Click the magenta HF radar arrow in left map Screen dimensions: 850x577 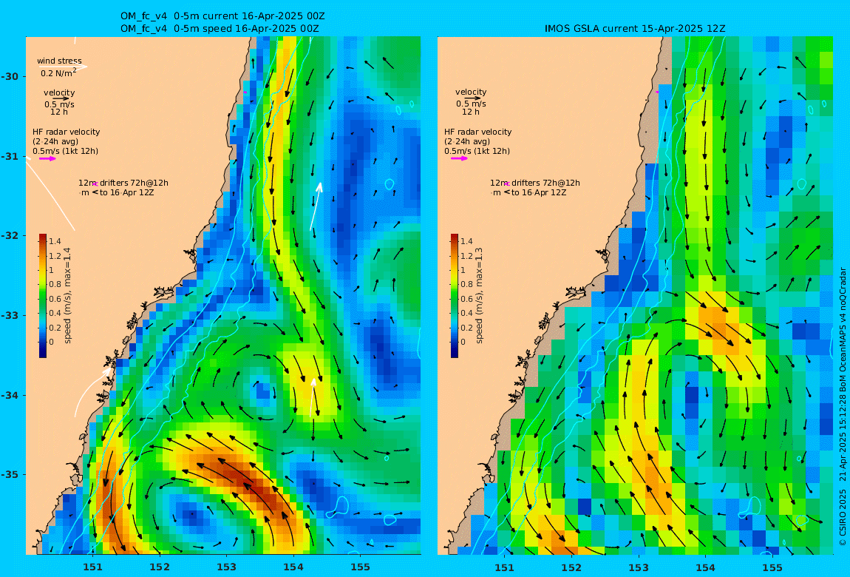tap(47, 159)
